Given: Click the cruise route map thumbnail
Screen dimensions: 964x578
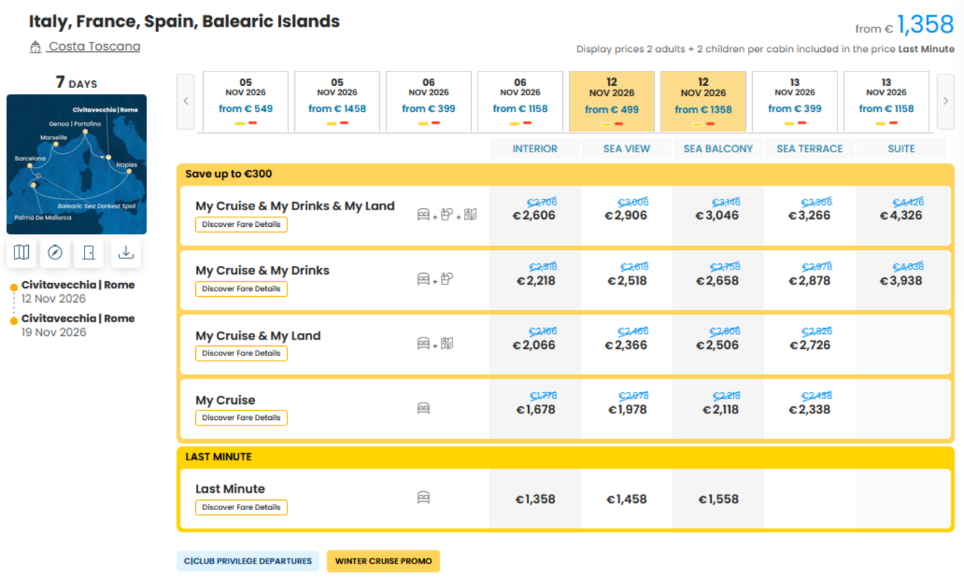Looking at the screenshot, I should click(x=77, y=164).
